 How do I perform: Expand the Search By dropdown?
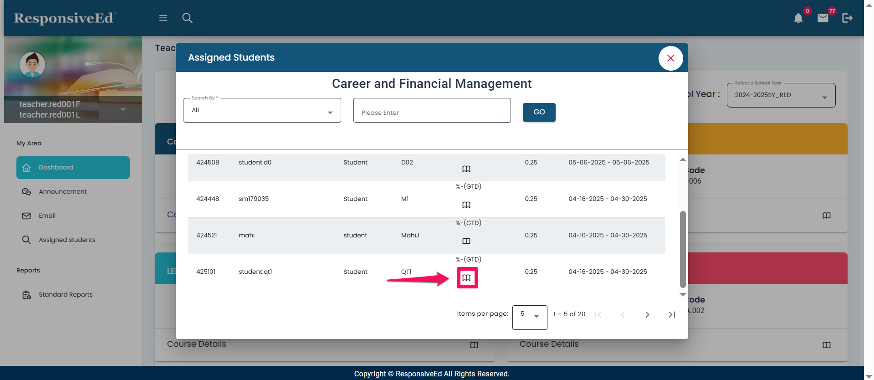pyautogui.click(x=262, y=111)
